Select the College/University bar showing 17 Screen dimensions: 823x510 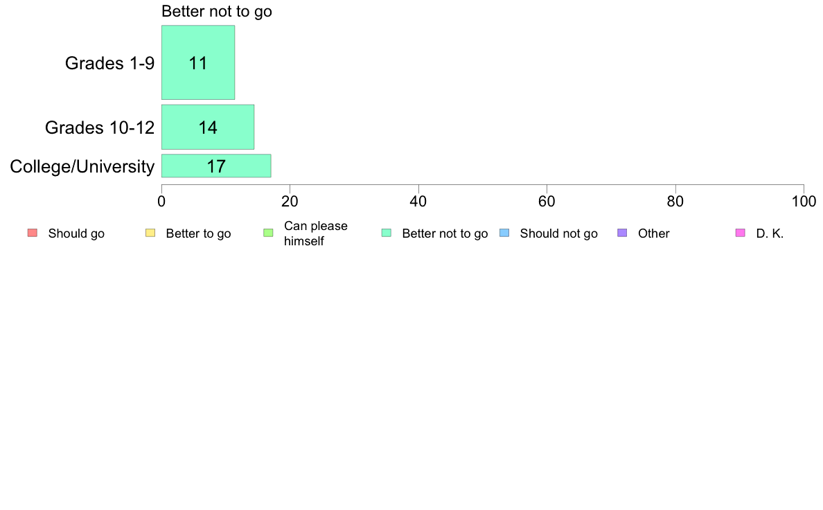tap(216, 166)
